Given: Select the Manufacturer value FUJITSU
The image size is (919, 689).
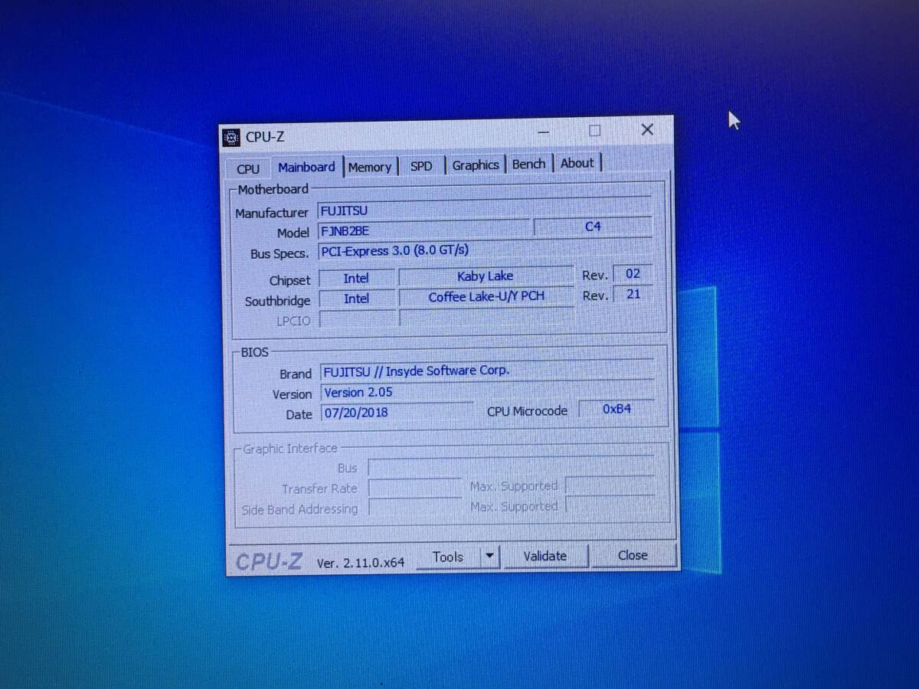Looking at the screenshot, I should (484, 210).
